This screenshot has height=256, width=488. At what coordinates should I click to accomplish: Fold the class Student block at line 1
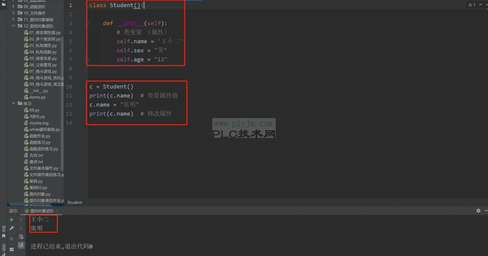[x=87, y=5]
